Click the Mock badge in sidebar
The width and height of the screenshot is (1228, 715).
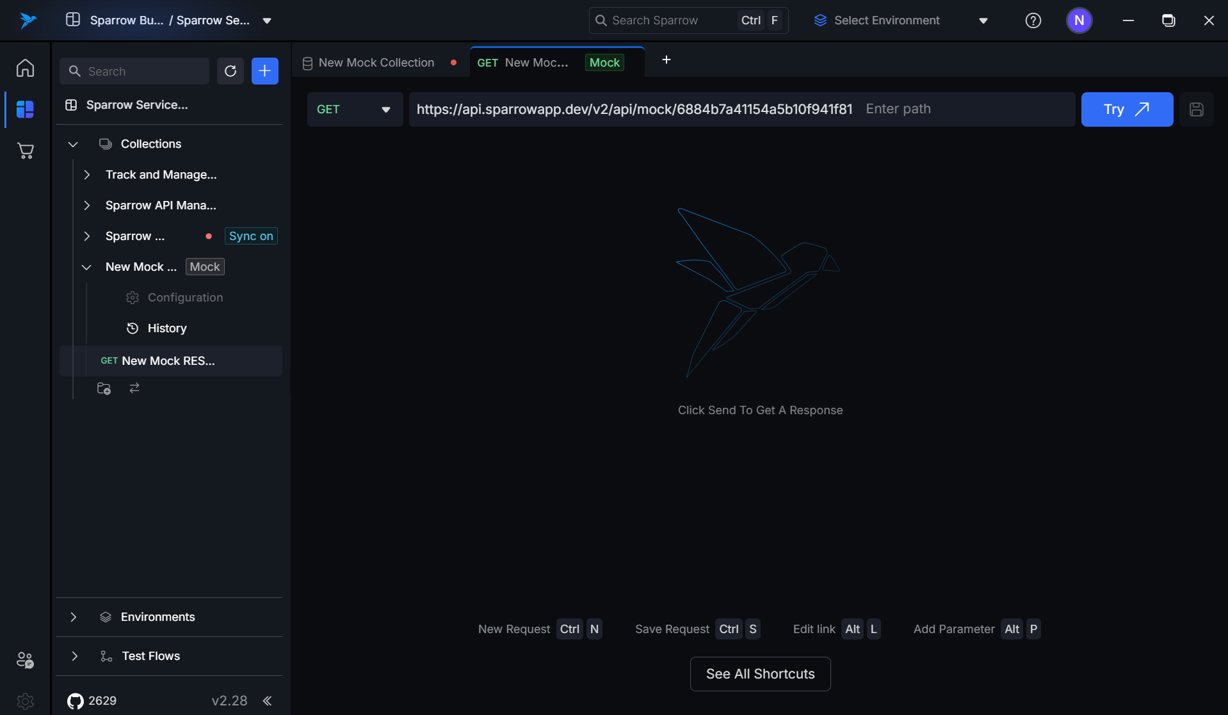(x=205, y=267)
